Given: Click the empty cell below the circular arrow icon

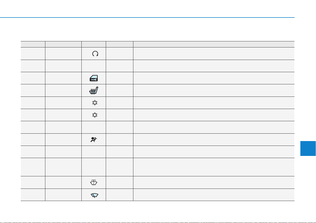Looking at the screenshot, I should (94, 66).
